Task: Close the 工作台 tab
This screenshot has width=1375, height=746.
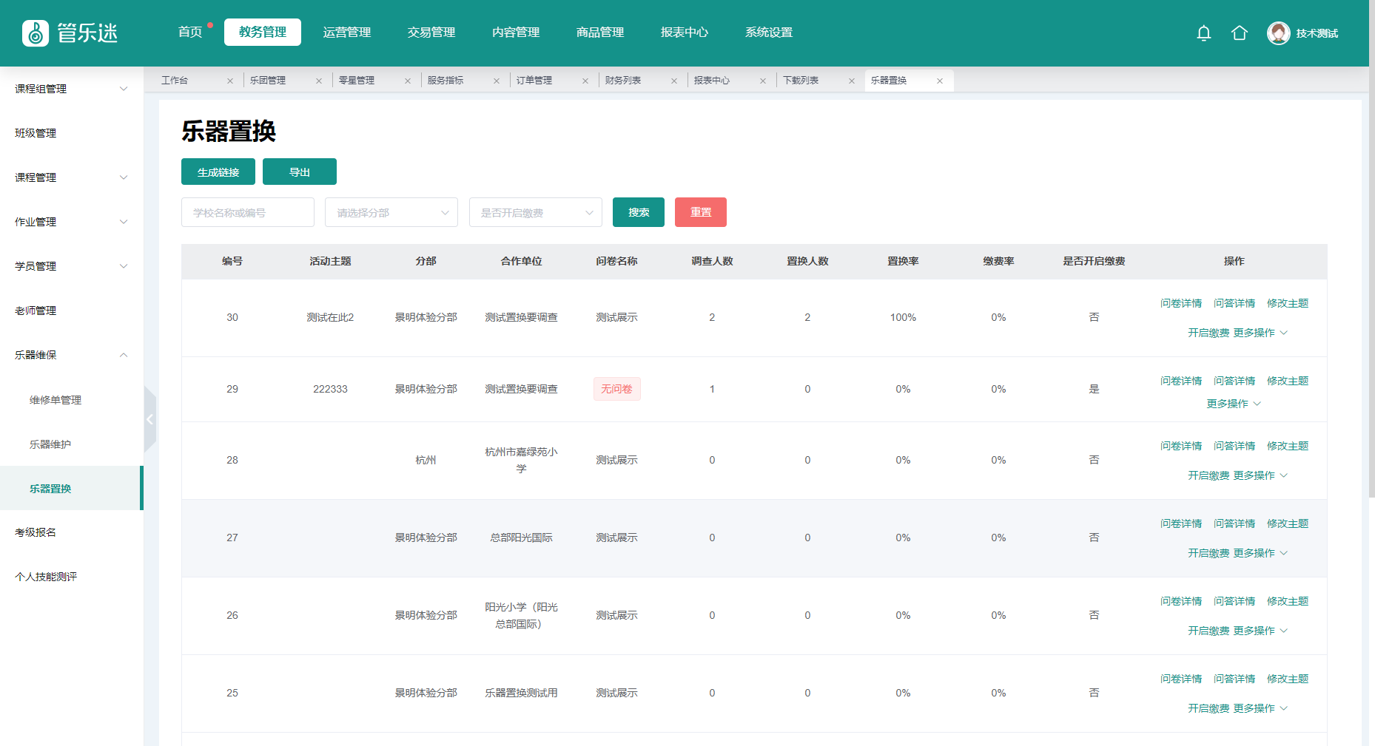Action: [230, 81]
